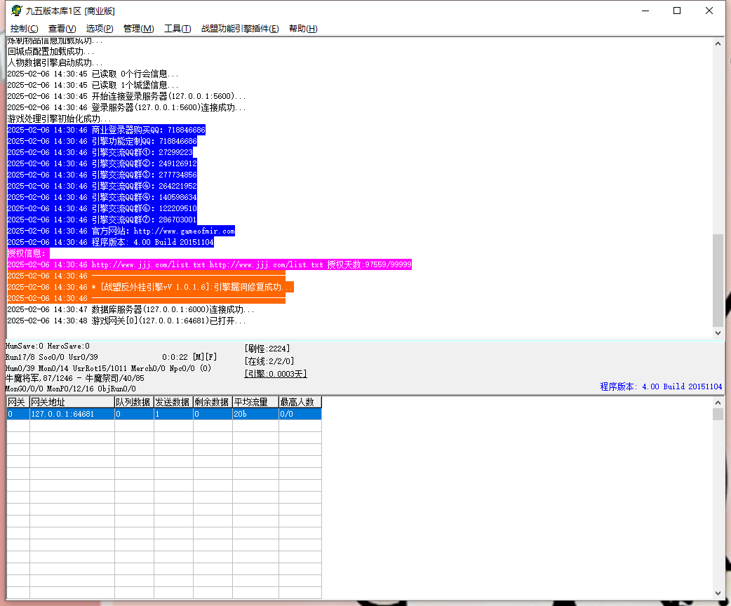Click the [刷怪:2224] status text
The width and height of the screenshot is (731, 606).
(x=267, y=349)
